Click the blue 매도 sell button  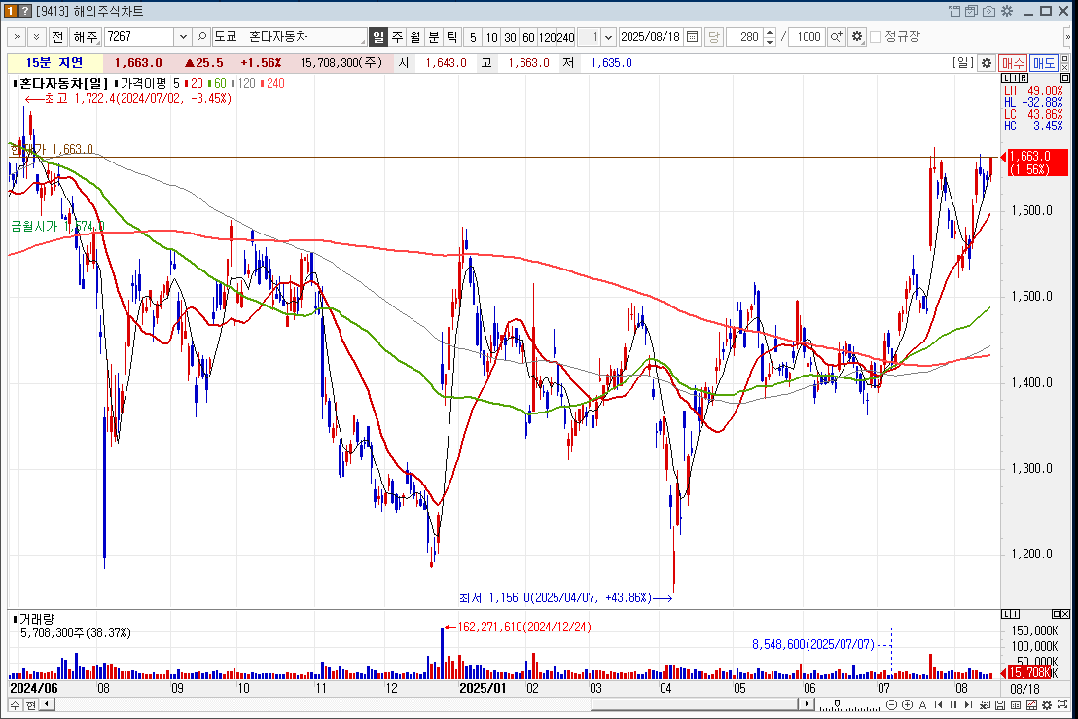pyautogui.click(x=1044, y=63)
